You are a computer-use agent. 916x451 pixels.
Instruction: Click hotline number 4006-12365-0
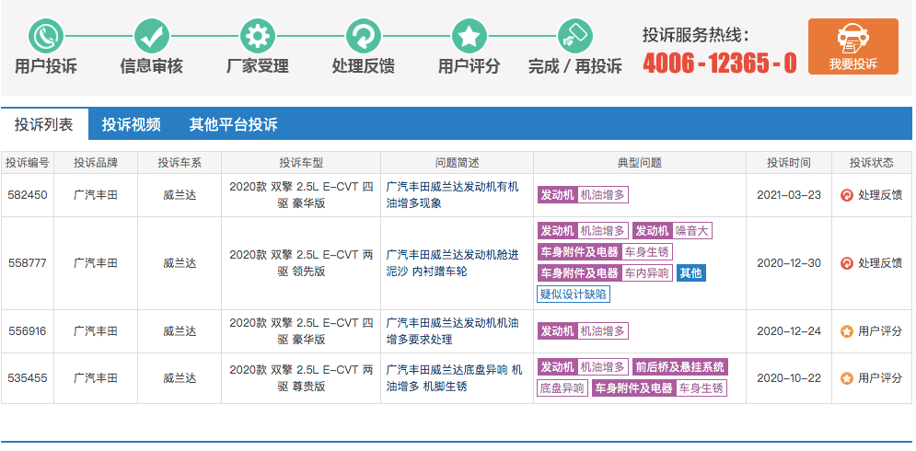(720, 64)
